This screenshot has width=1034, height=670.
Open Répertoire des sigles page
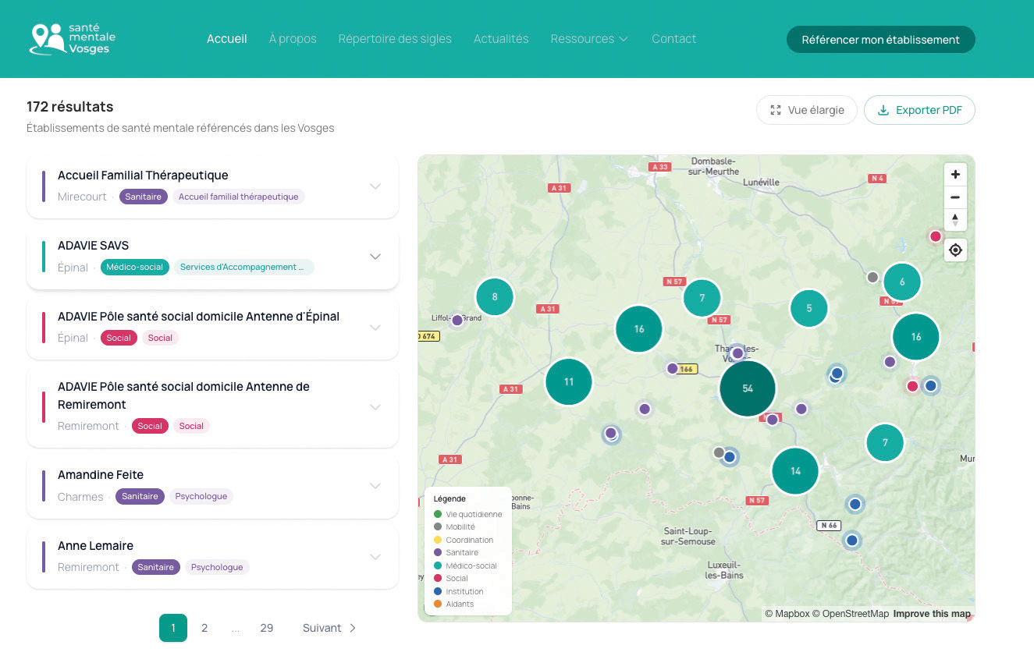(395, 39)
